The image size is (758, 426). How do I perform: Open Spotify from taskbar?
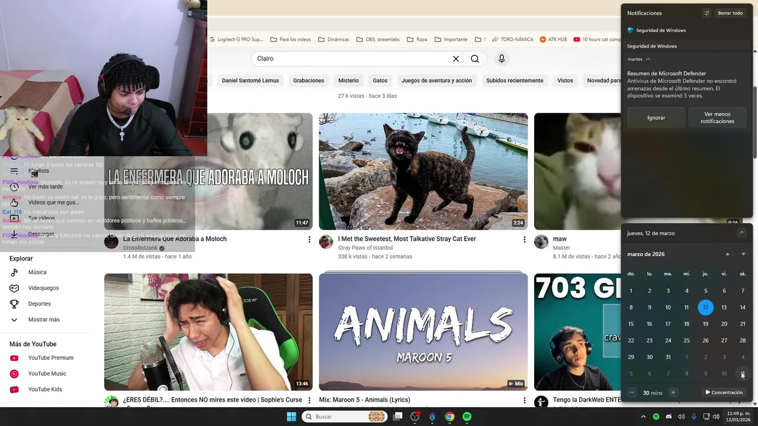(467, 417)
